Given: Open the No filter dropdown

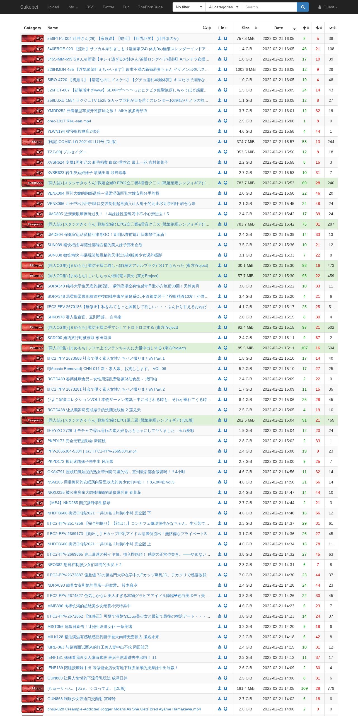Looking at the screenshot, I should (x=189, y=7).
